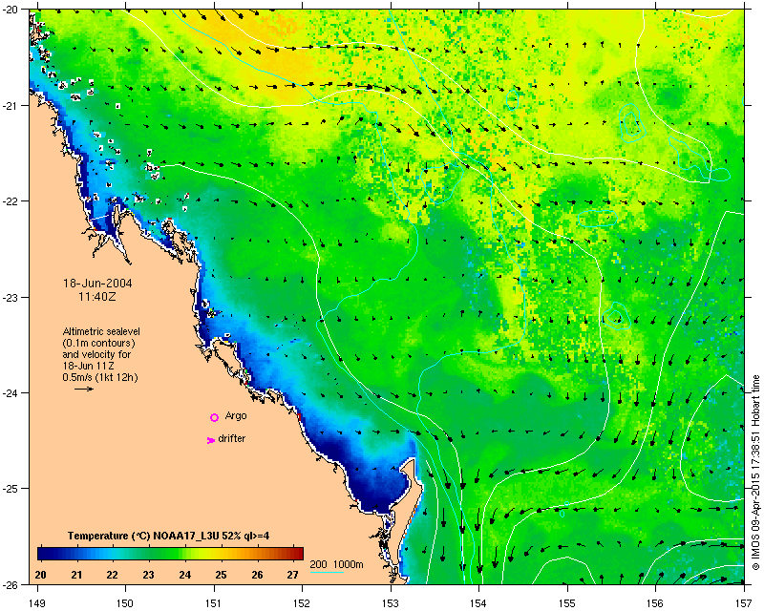Click the latitude axis label -24
The image size is (764, 611).
(x=10, y=392)
